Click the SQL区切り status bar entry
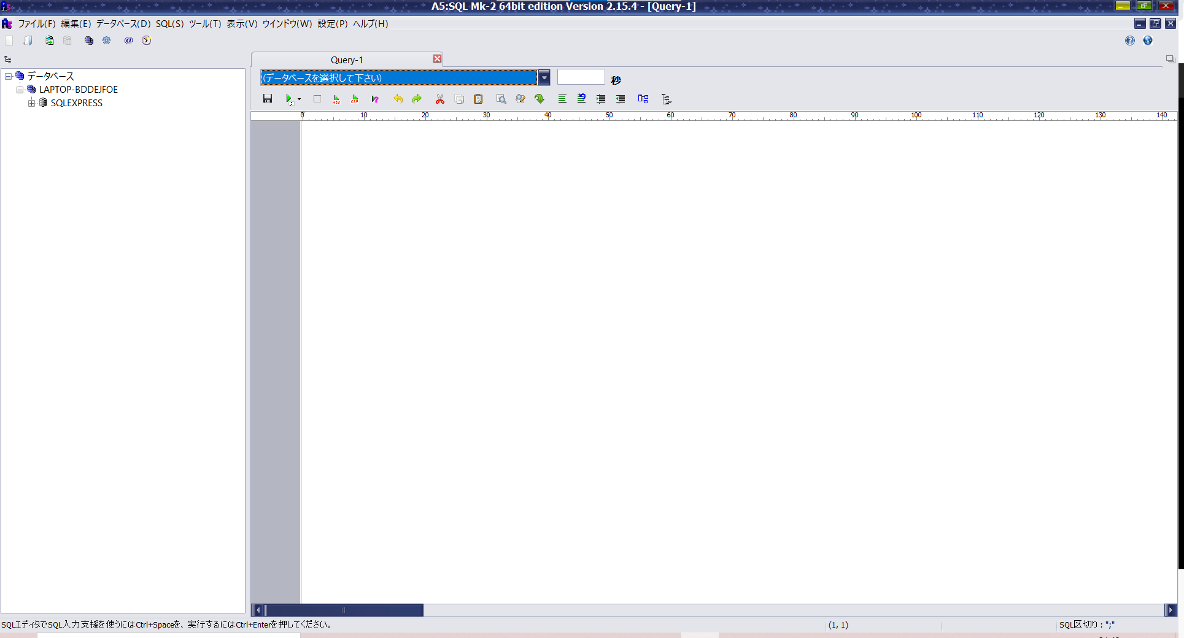 (1087, 624)
